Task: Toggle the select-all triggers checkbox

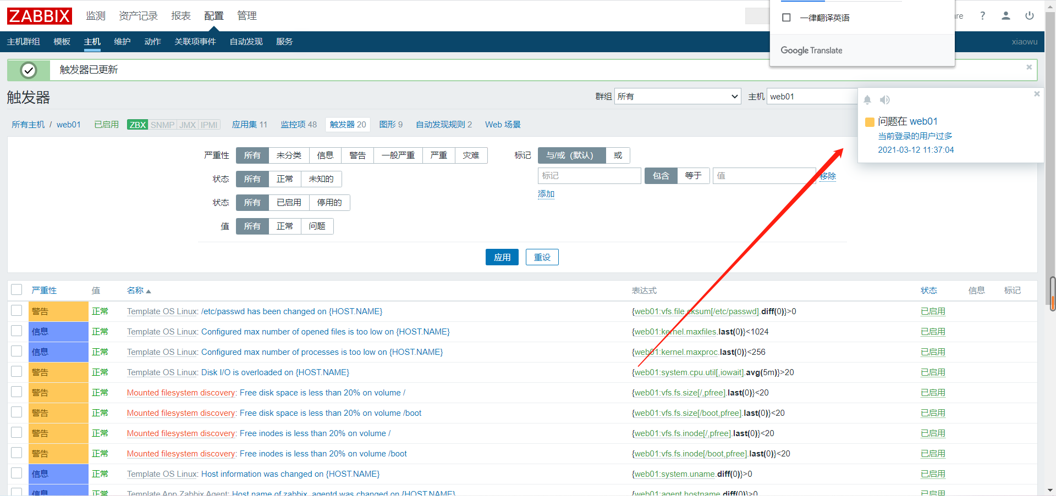Action: [16, 290]
